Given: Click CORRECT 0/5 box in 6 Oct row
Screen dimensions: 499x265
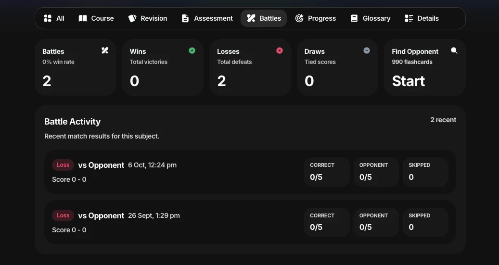Looking at the screenshot, I should 327,172.
